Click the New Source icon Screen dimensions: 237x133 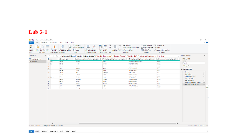(37, 46)
